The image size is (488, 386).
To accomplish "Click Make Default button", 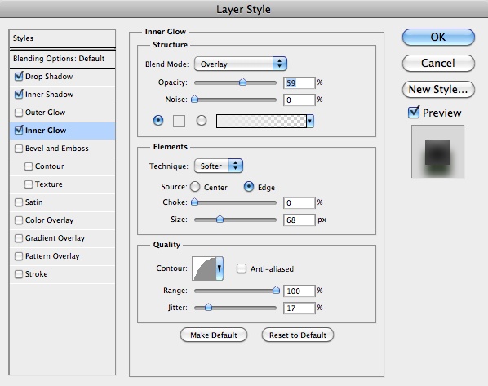I will pyautogui.click(x=214, y=335).
